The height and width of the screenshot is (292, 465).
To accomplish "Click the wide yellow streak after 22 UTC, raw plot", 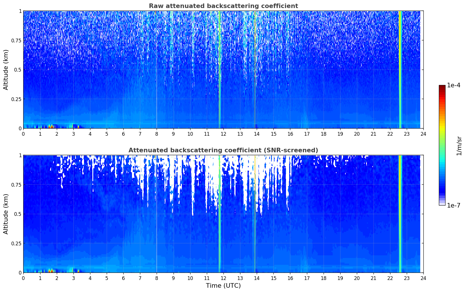I will click(x=400, y=70).
